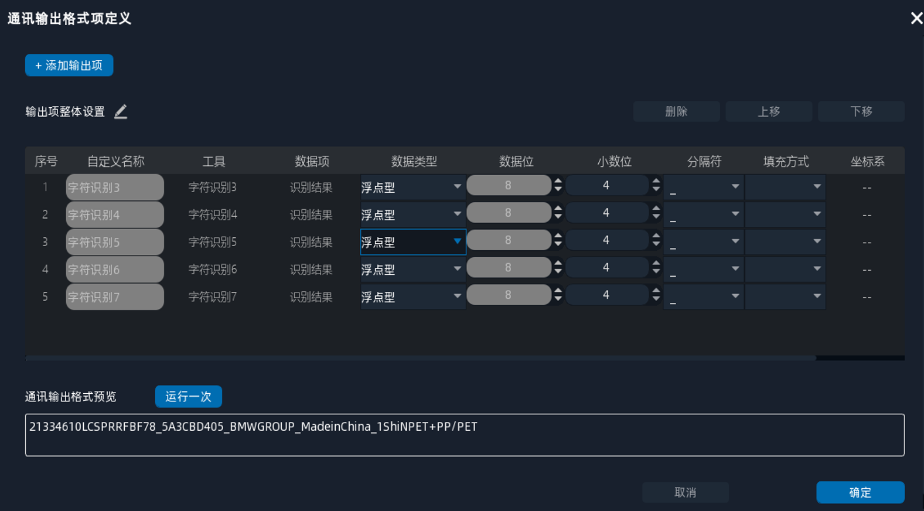Image resolution: width=924 pixels, height=511 pixels.
Task: Decrease 小数位 value in row 5
Action: [656, 299]
